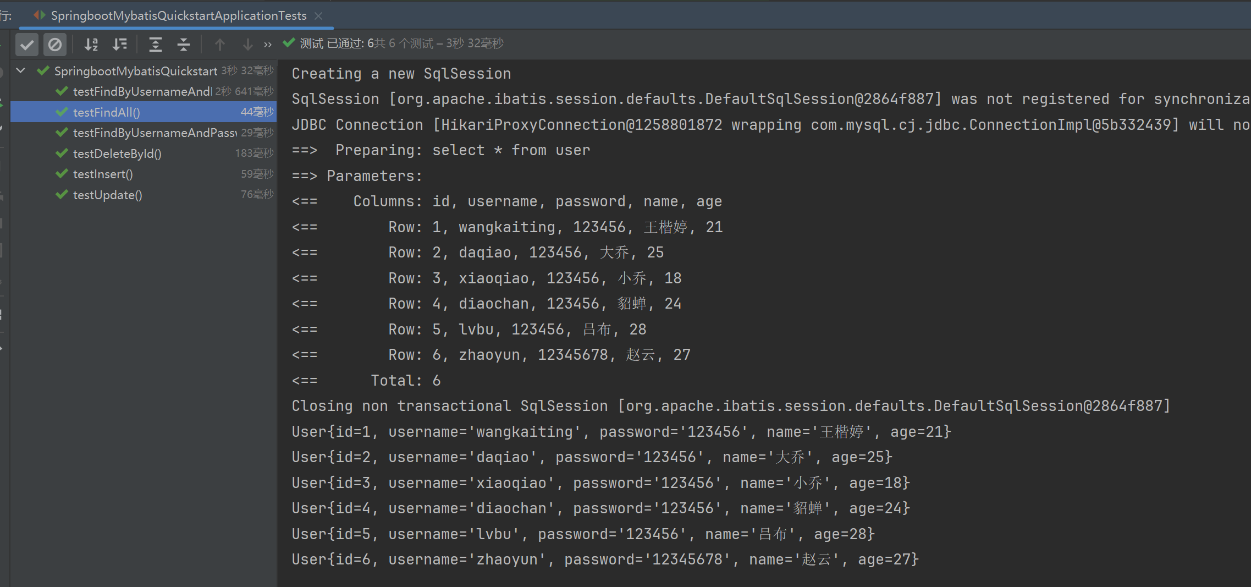1251x587 pixels.
Task: Close the SpringbootMybatisQuickstartApplicationTests tab
Action: tap(318, 16)
